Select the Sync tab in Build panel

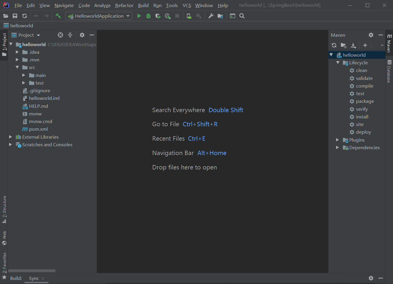(x=34, y=278)
